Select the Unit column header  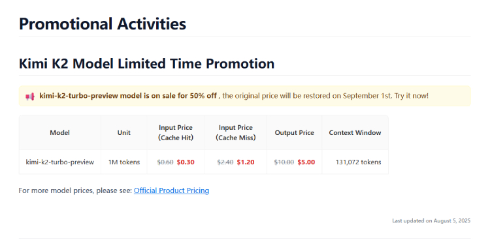coord(124,132)
